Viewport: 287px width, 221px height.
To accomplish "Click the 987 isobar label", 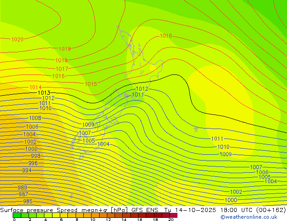I will click(23, 194).
